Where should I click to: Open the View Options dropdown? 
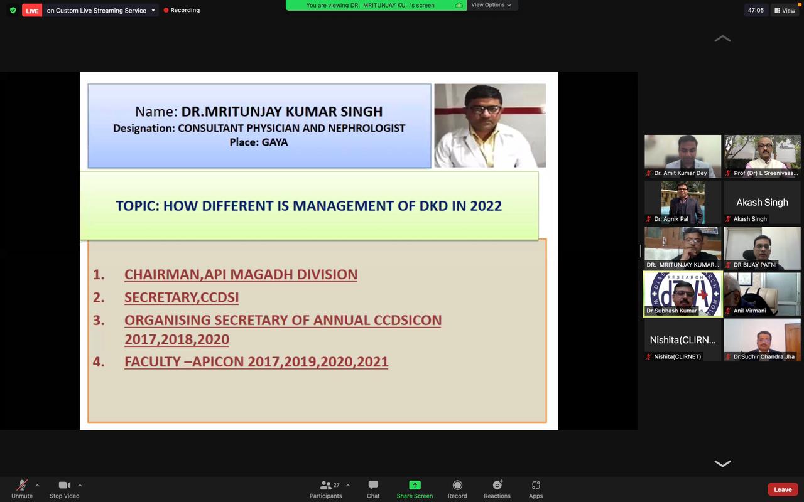click(x=491, y=5)
